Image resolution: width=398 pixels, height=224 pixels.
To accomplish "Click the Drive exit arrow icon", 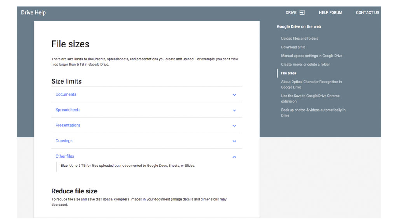I will pyautogui.click(x=302, y=12).
